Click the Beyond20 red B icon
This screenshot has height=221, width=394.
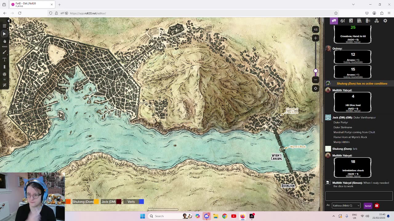click(x=376, y=206)
